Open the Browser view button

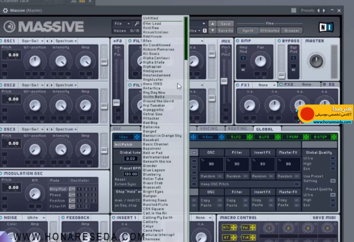292,30
